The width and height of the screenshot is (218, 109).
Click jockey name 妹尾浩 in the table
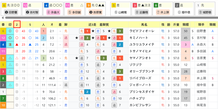pos(201,105)
